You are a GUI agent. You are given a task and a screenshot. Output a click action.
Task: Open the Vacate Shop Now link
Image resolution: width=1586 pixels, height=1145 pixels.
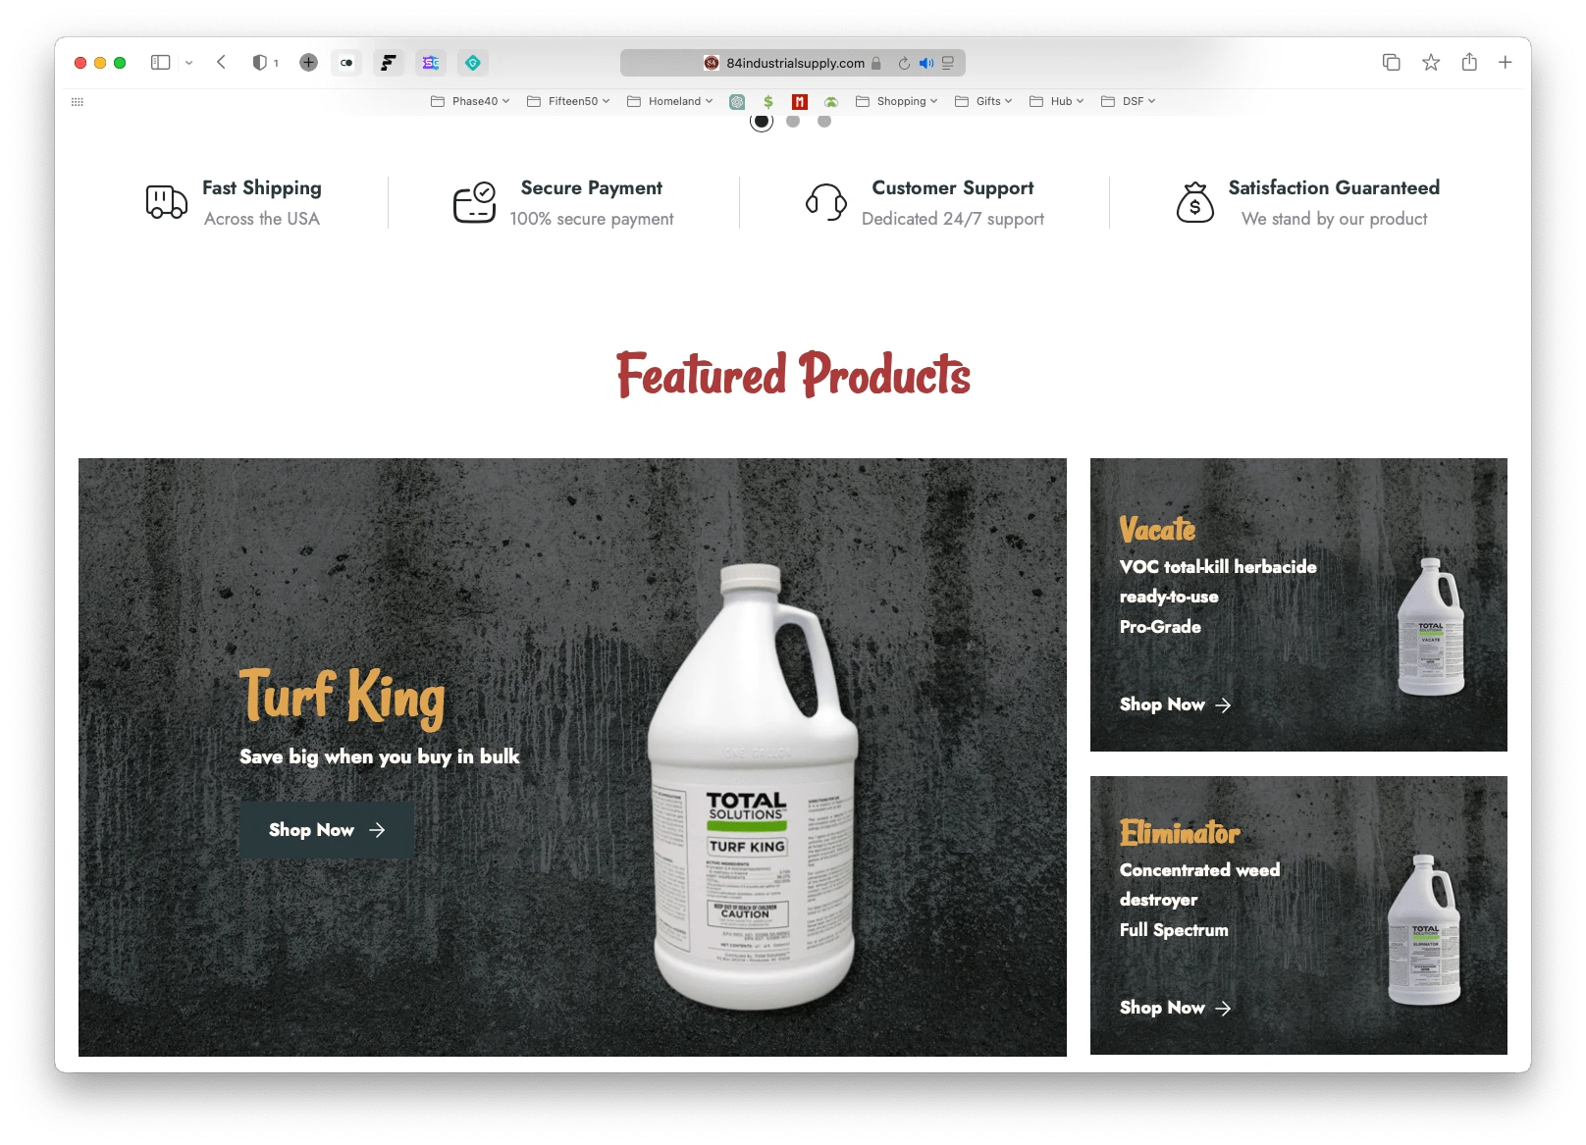(1176, 704)
